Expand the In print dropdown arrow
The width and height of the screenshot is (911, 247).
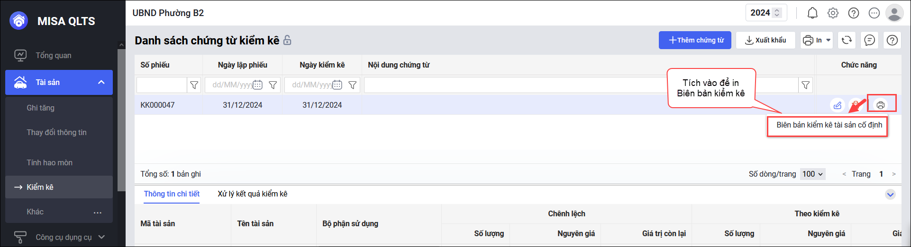point(829,40)
